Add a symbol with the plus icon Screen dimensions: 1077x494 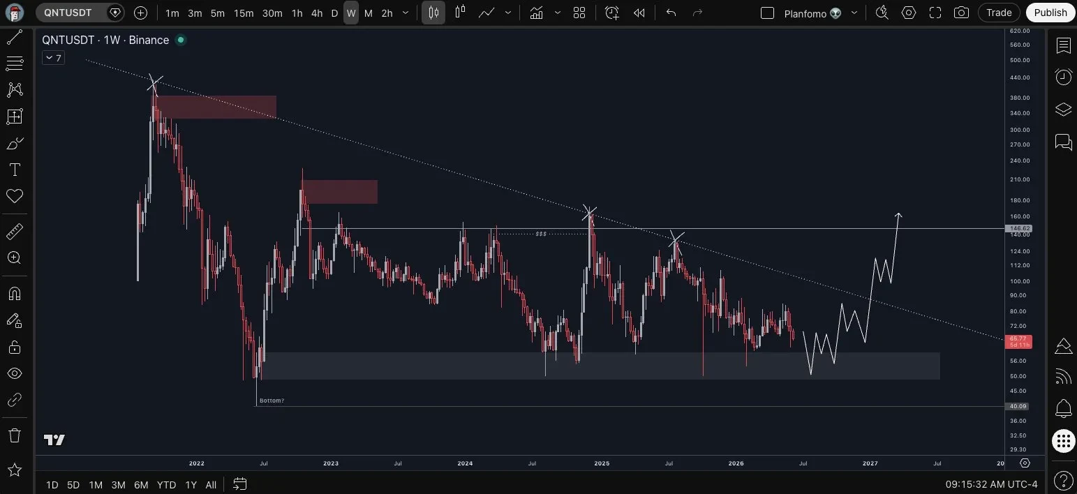[x=141, y=13]
